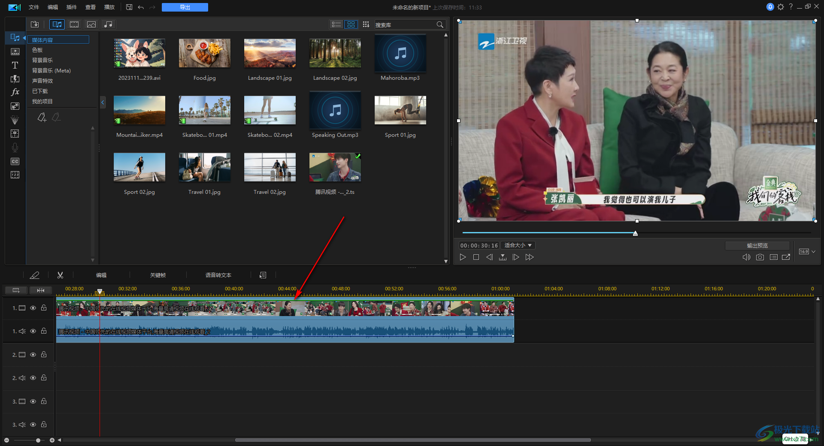Open the 插件 menu
824x446 pixels.
pos(72,7)
